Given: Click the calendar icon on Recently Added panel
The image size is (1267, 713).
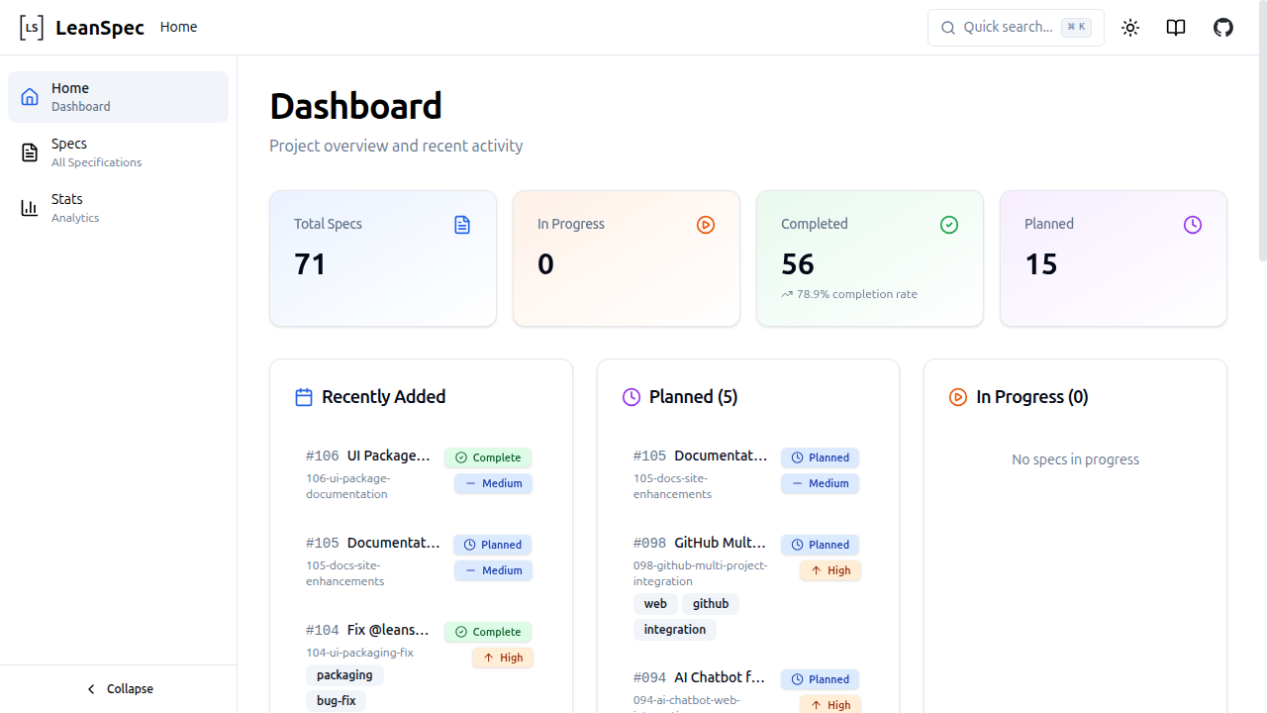Looking at the screenshot, I should pyautogui.click(x=303, y=396).
